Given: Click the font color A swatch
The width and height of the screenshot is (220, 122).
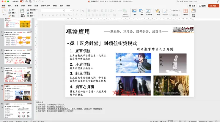Looking at the screenshot, I should (x=81, y=15).
